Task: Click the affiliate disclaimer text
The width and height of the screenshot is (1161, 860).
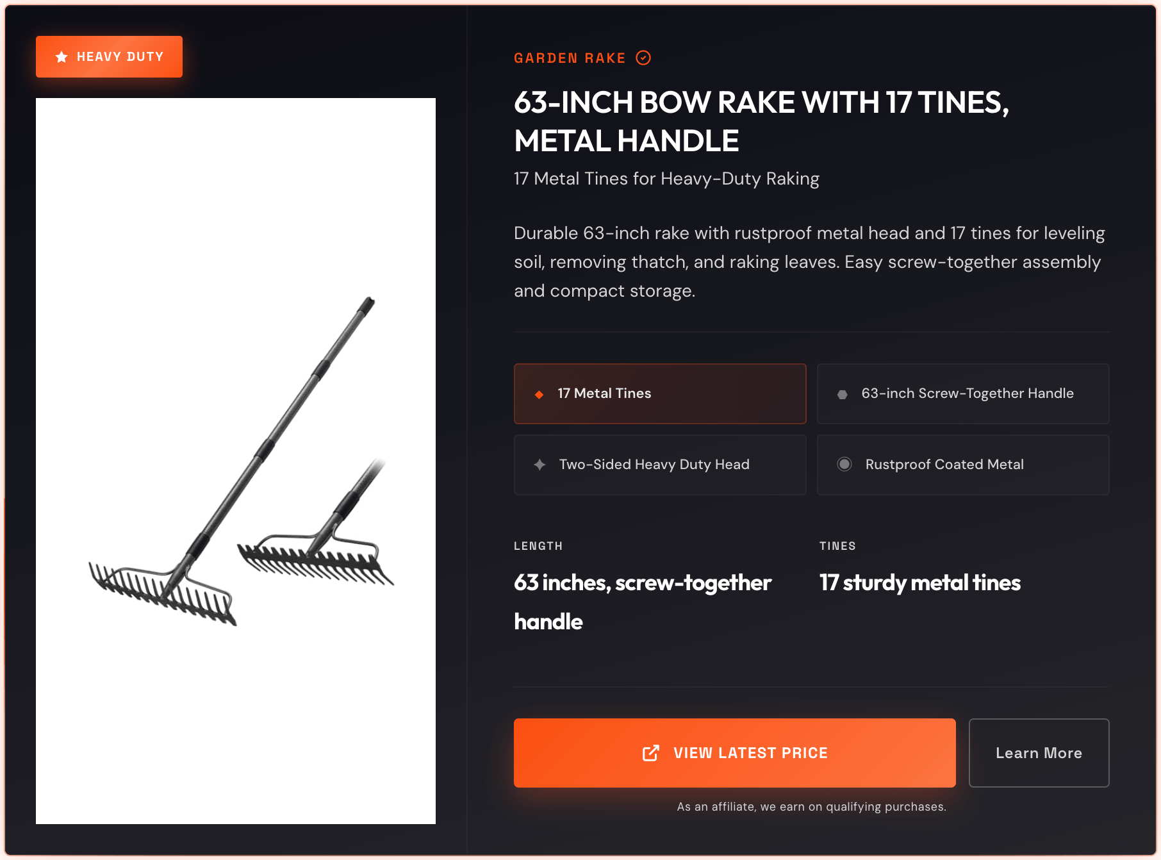Action: [x=811, y=807]
